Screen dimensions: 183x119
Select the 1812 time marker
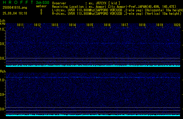click(37, 25)
